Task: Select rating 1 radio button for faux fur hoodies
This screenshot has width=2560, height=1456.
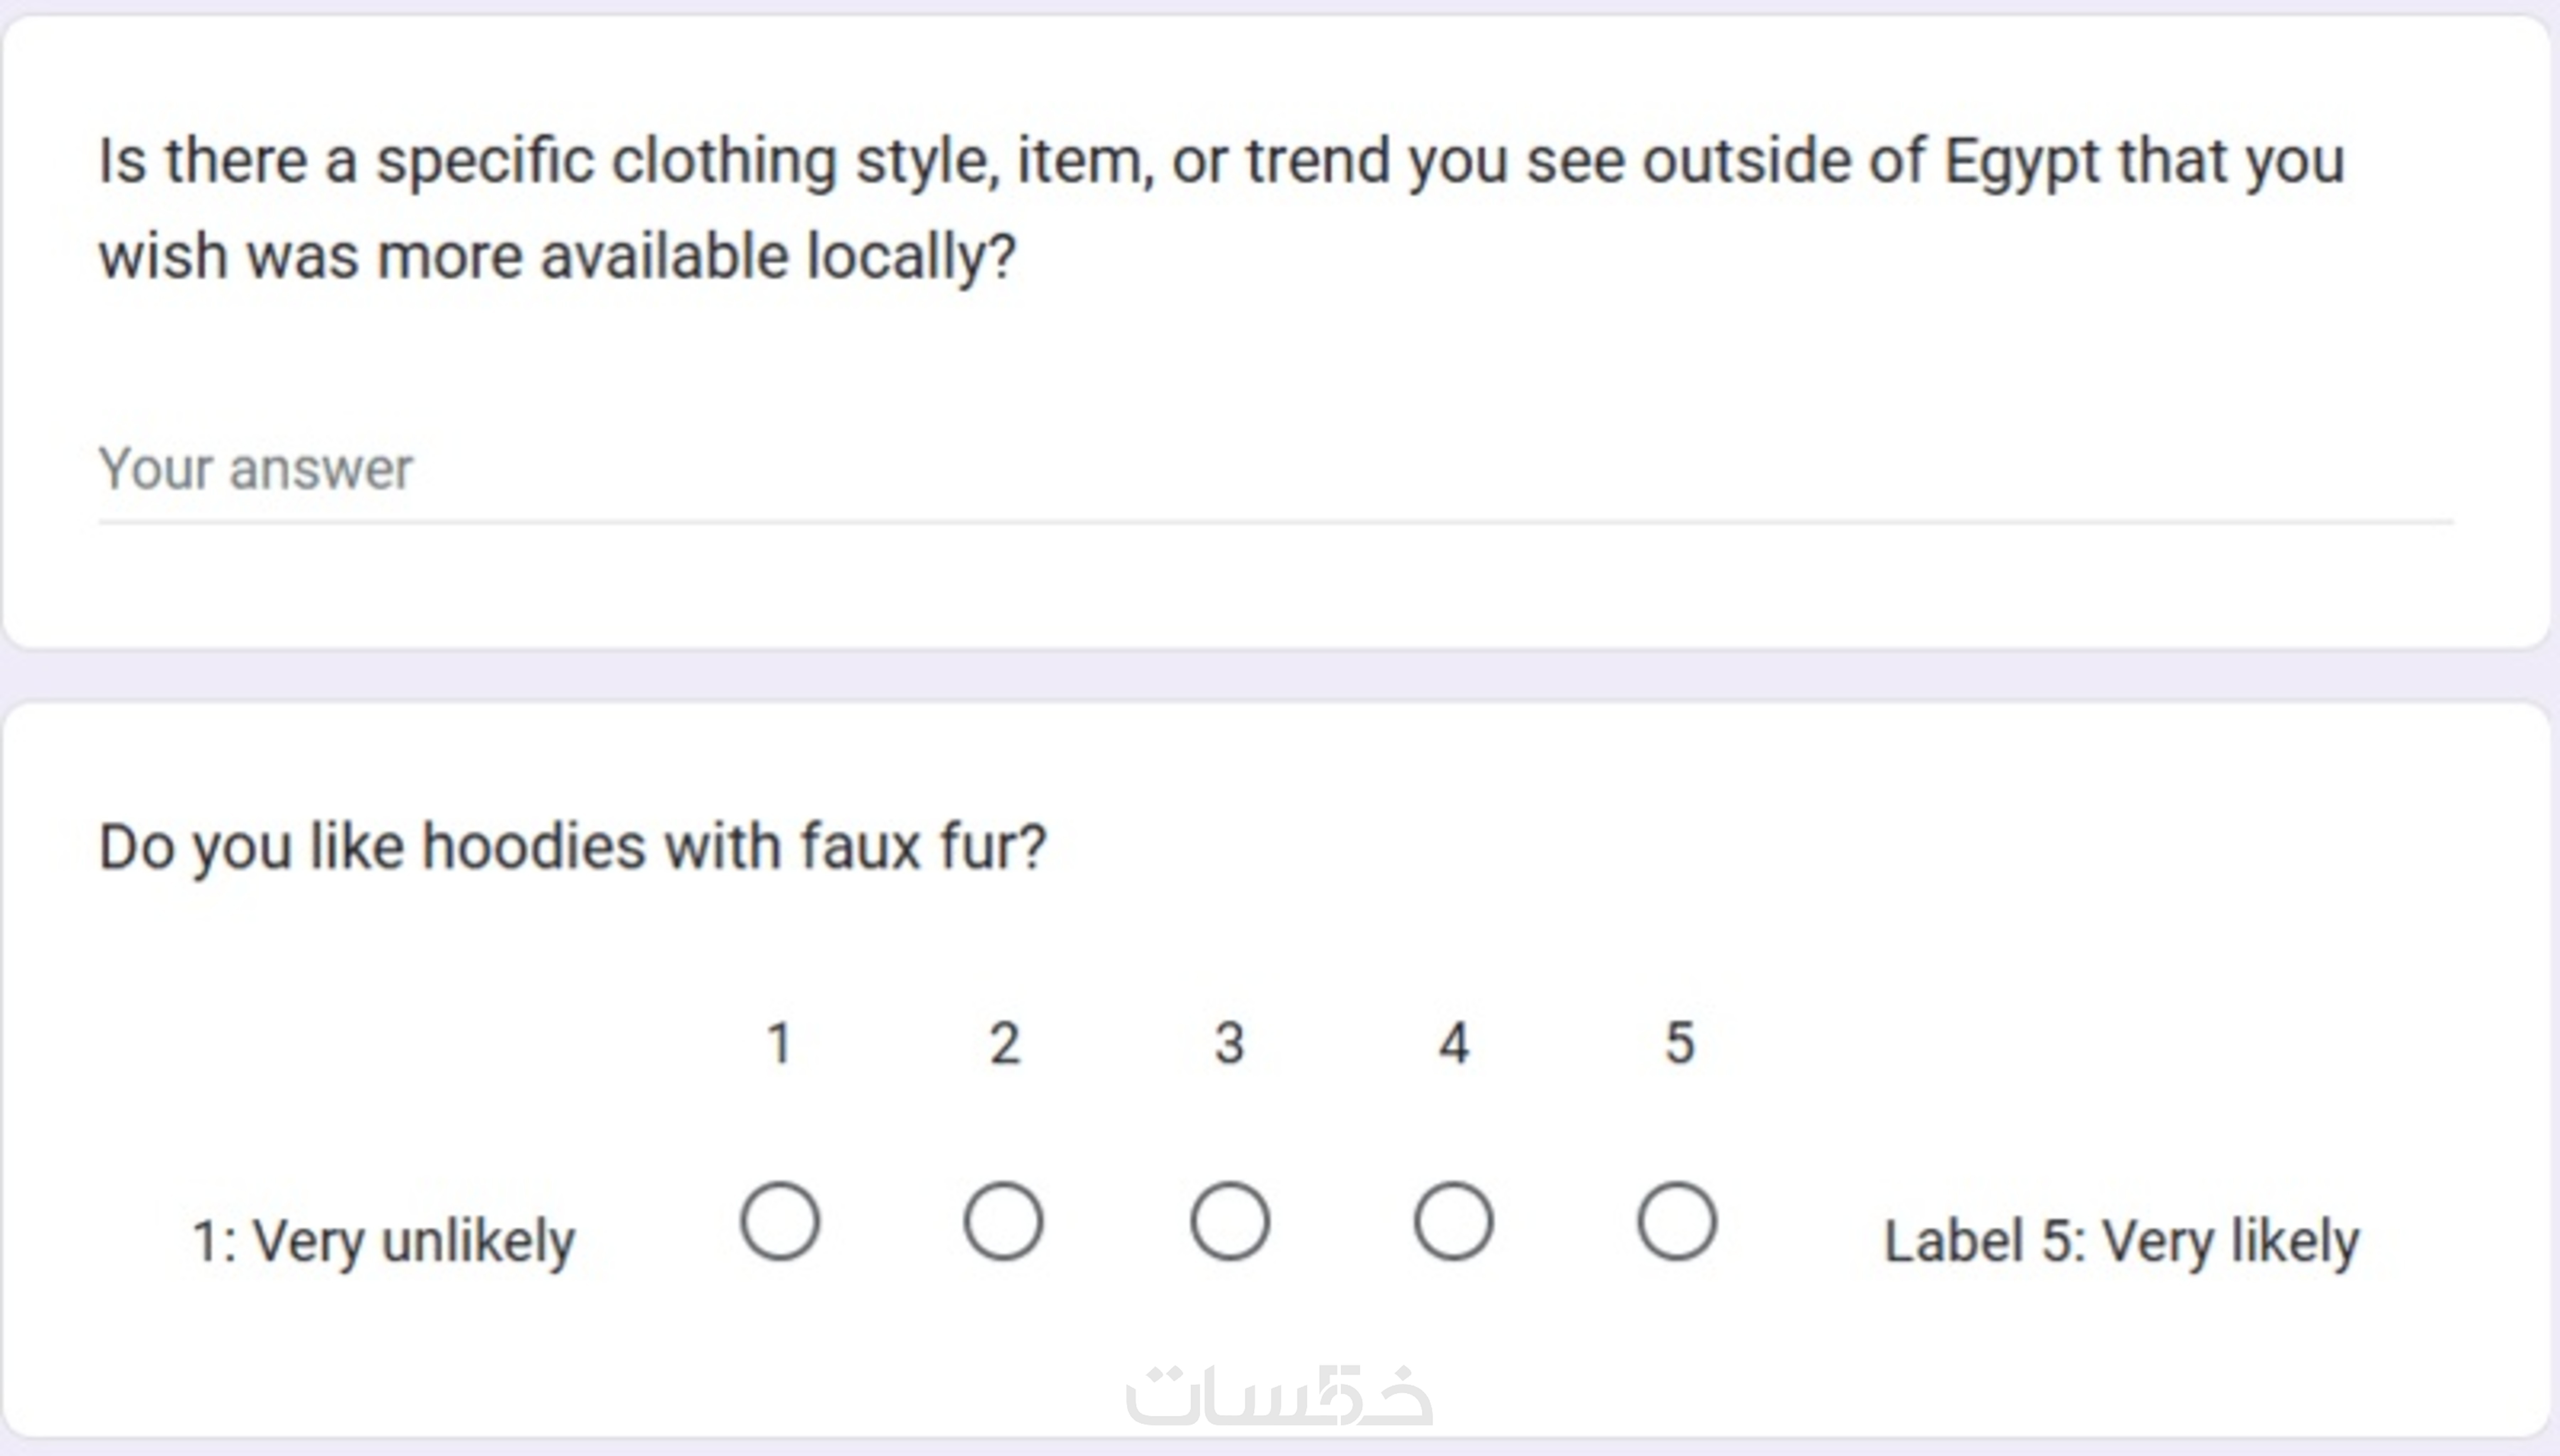Action: pos(780,1221)
